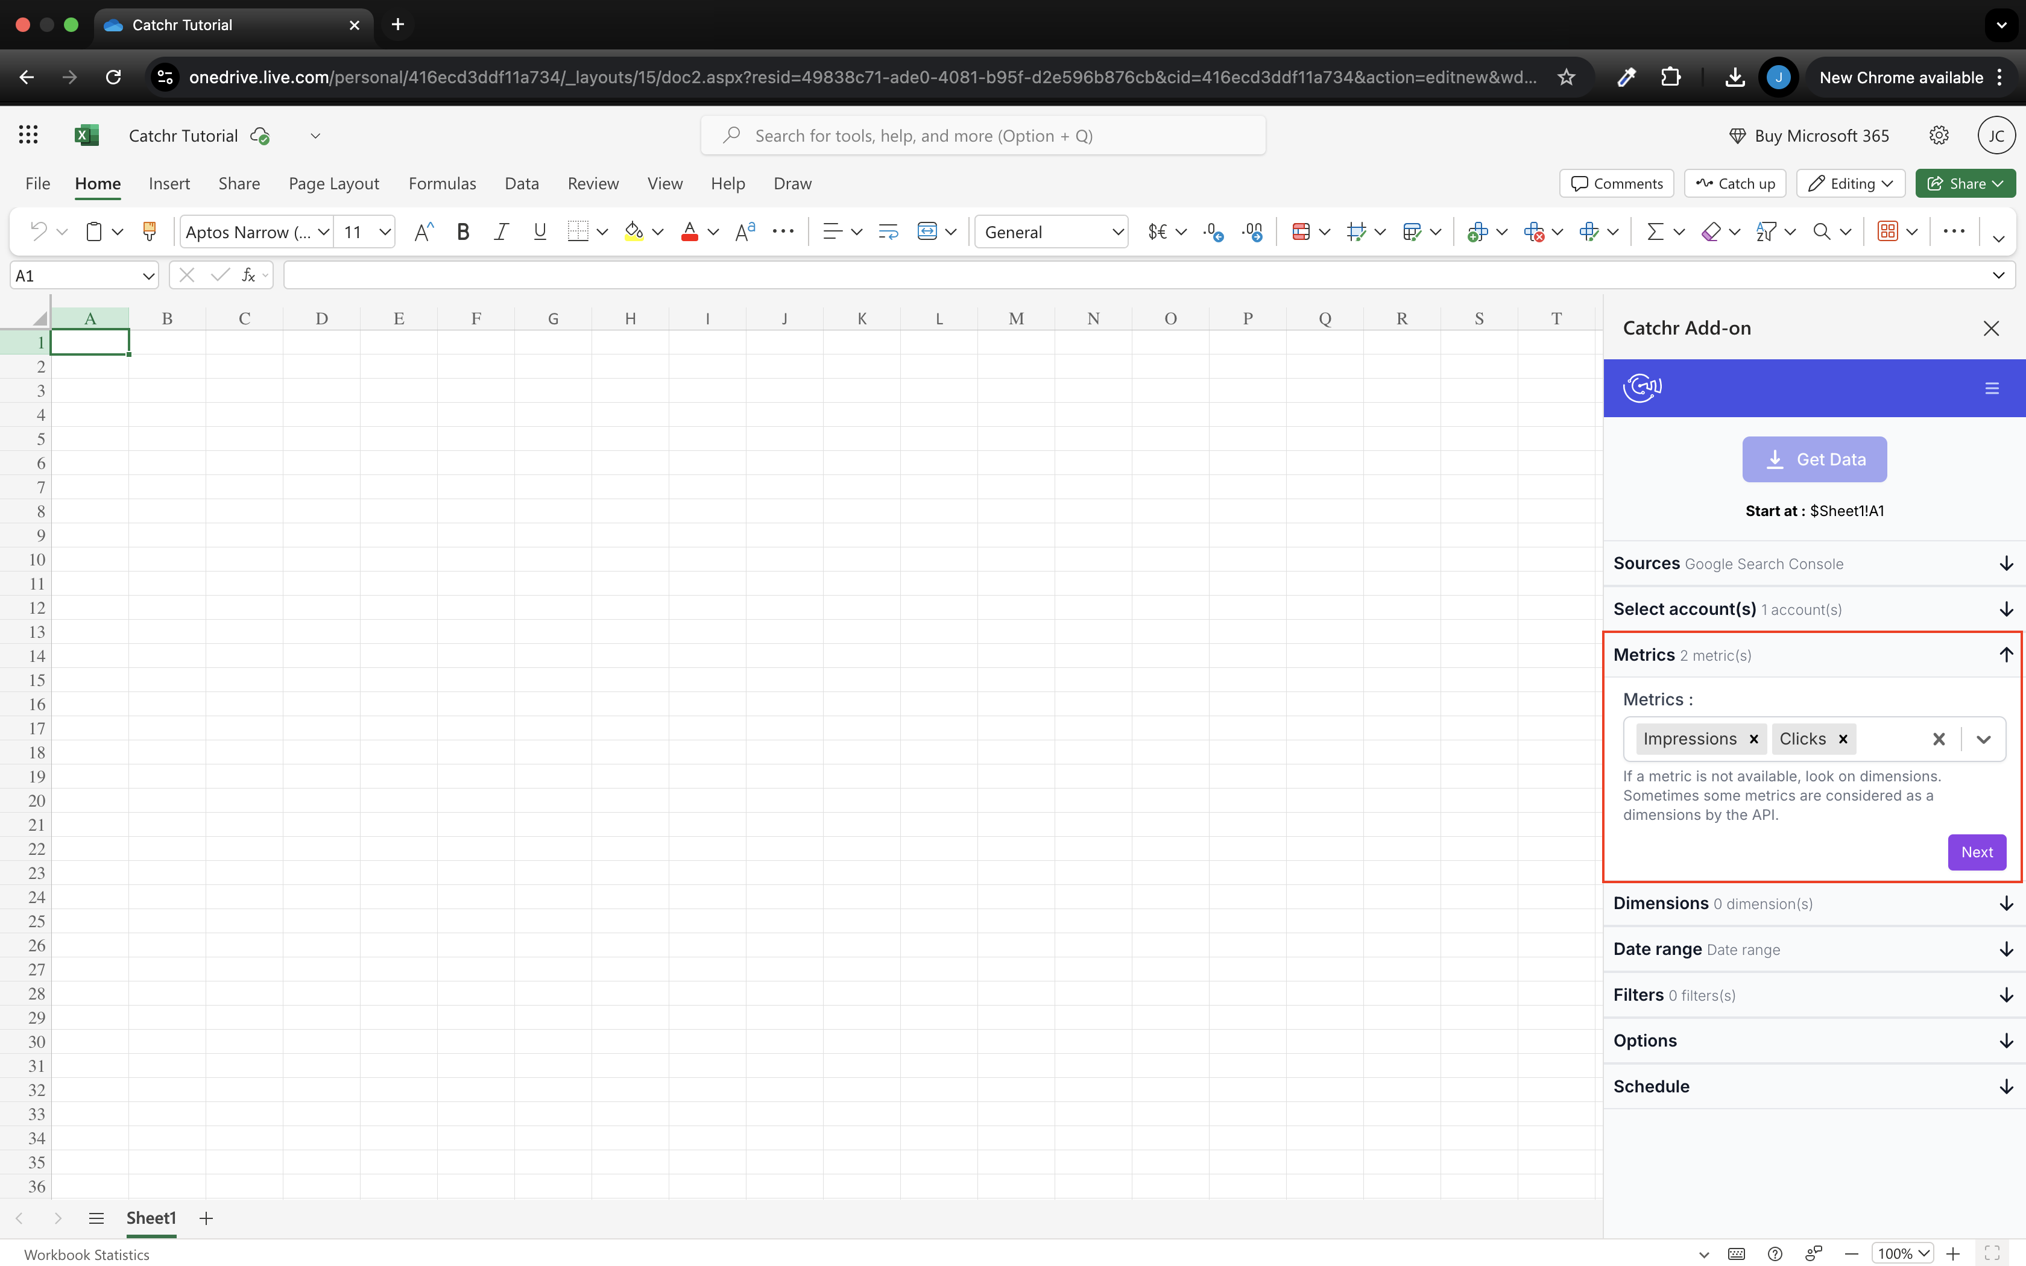The height and width of the screenshot is (1266, 2026).
Task: Toggle italic formatting
Action: click(502, 232)
